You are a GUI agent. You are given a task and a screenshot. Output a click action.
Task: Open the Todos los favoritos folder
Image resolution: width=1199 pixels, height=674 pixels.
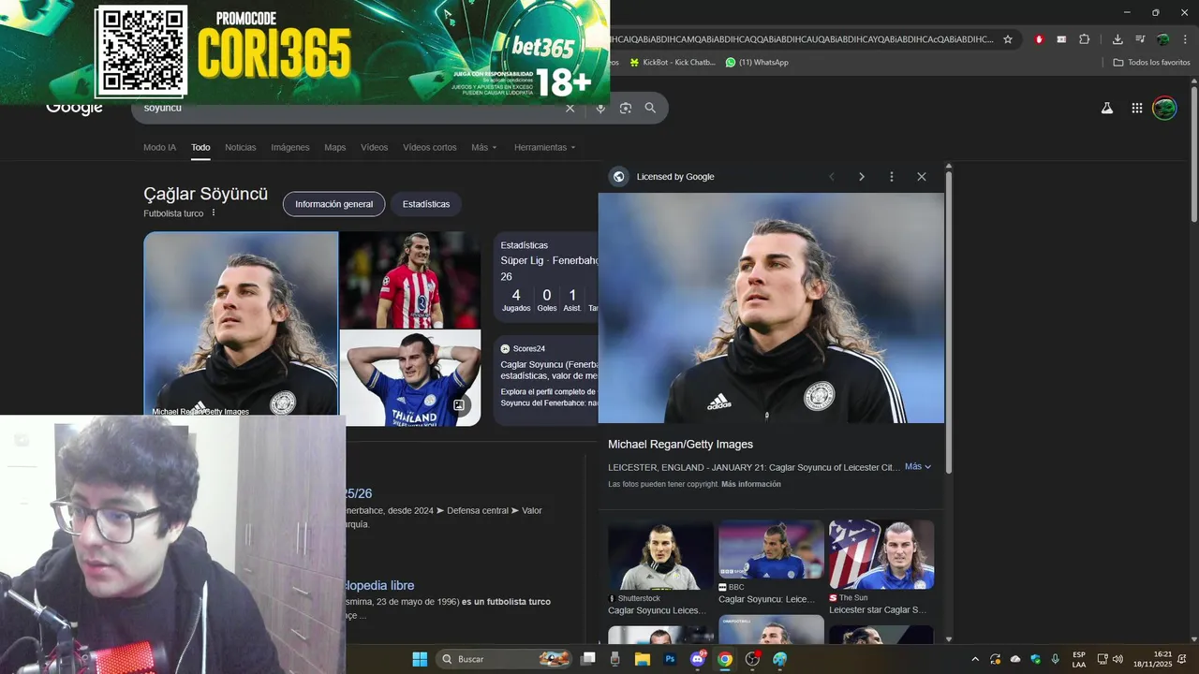[x=1151, y=63]
